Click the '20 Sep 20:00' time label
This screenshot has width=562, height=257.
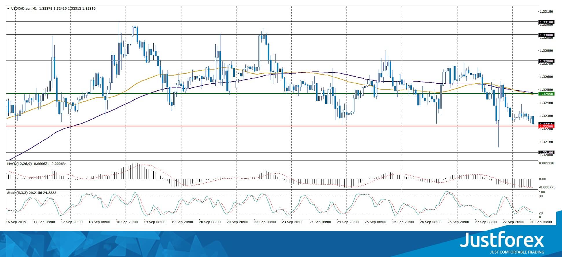point(238,222)
